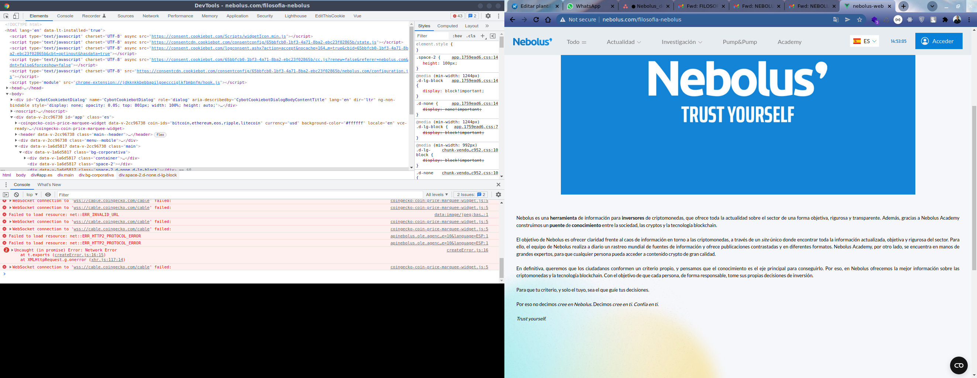Viewport: 977px width, 378px height.
Task: Open DevTools settings gear icon
Action: coord(488,16)
